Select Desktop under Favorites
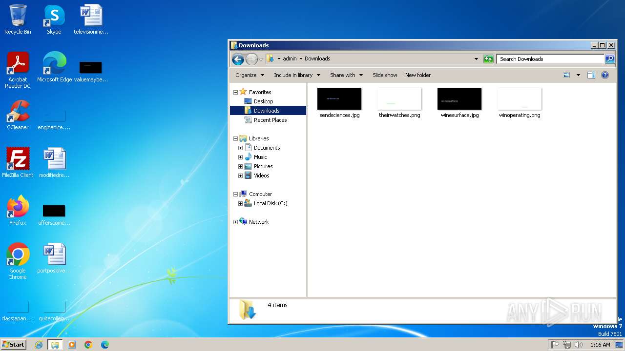The width and height of the screenshot is (625, 351). (x=263, y=101)
